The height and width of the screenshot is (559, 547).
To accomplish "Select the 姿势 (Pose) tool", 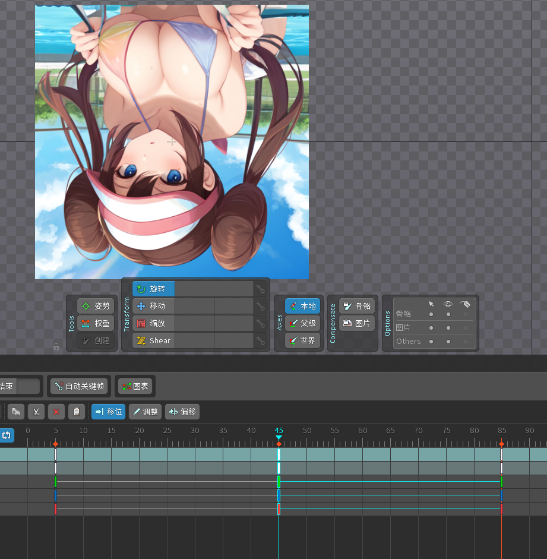I will coord(96,306).
